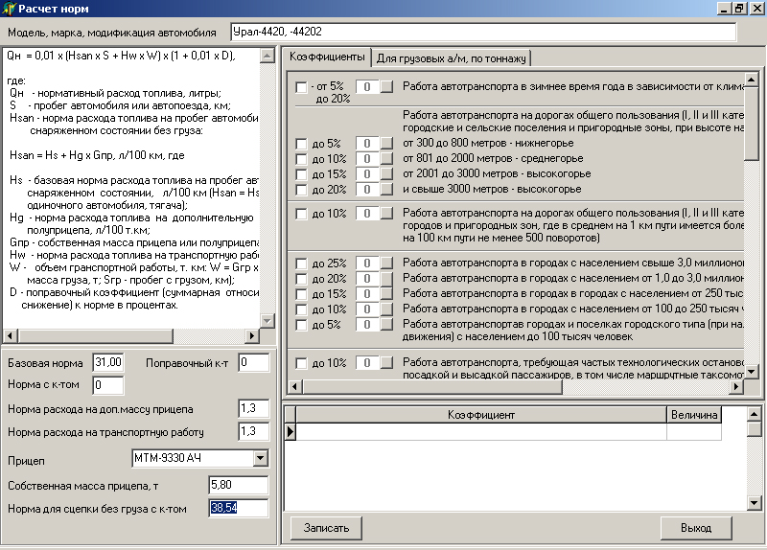767x550 pixels.
Task: Open 'Для грузовых а/м, по тоннажу' tab
Action: coord(451,58)
